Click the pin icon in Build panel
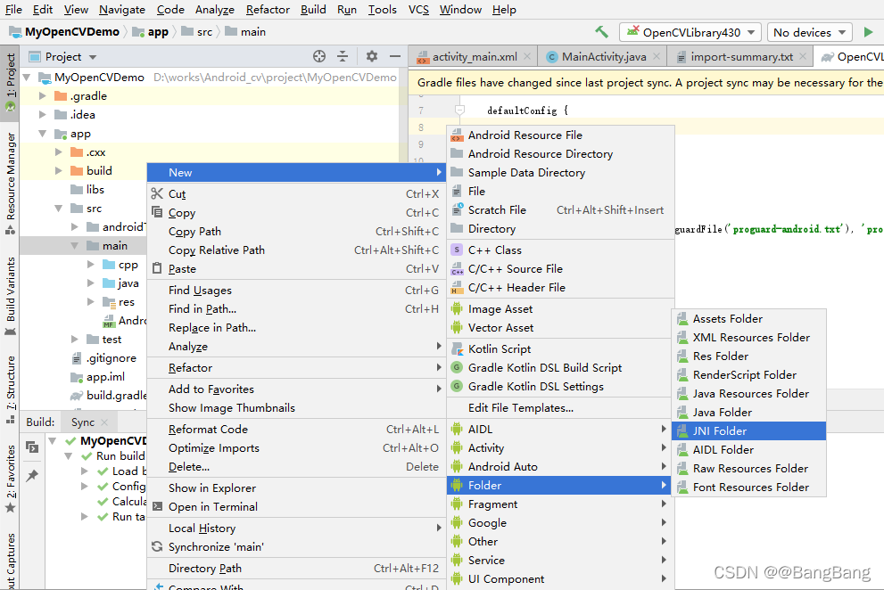 tap(32, 475)
